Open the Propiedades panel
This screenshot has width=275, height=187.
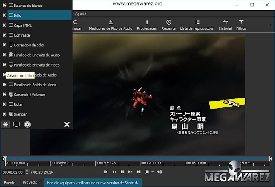click(x=147, y=25)
